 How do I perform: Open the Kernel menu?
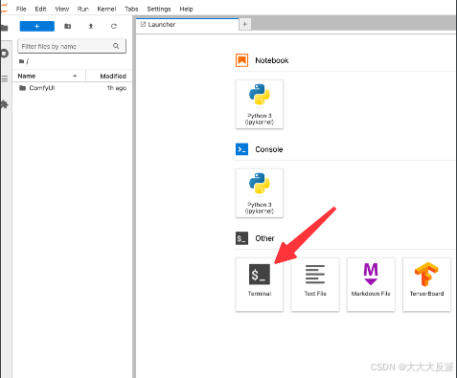click(106, 9)
